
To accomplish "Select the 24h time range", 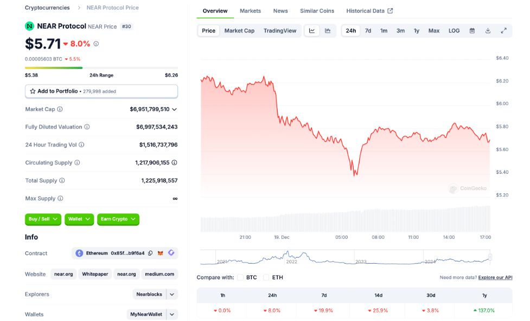I will click(351, 31).
